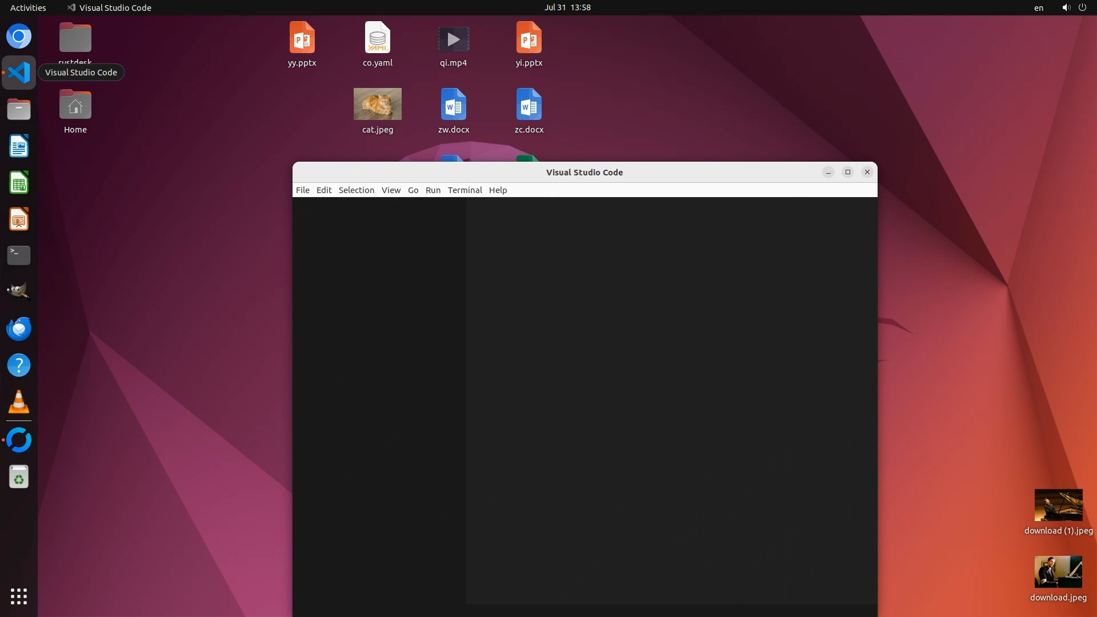The width and height of the screenshot is (1097, 617).
Task: Launch the Files manager from dock
Action: [x=19, y=109]
